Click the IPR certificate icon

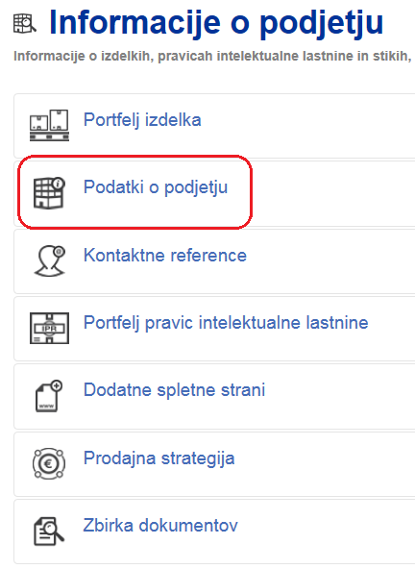pos(49,328)
